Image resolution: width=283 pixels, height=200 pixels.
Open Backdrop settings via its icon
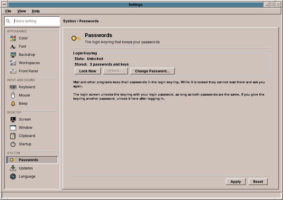[13, 55]
